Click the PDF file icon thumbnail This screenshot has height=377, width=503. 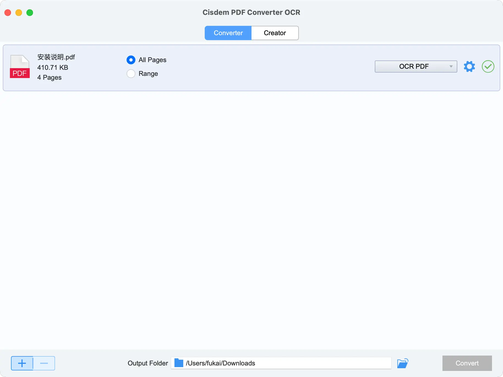[20, 66]
